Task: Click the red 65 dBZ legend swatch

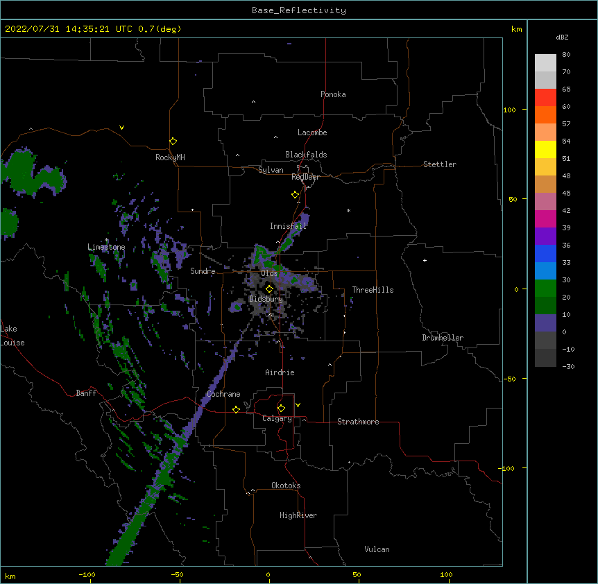Action: pyautogui.click(x=545, y=97)
